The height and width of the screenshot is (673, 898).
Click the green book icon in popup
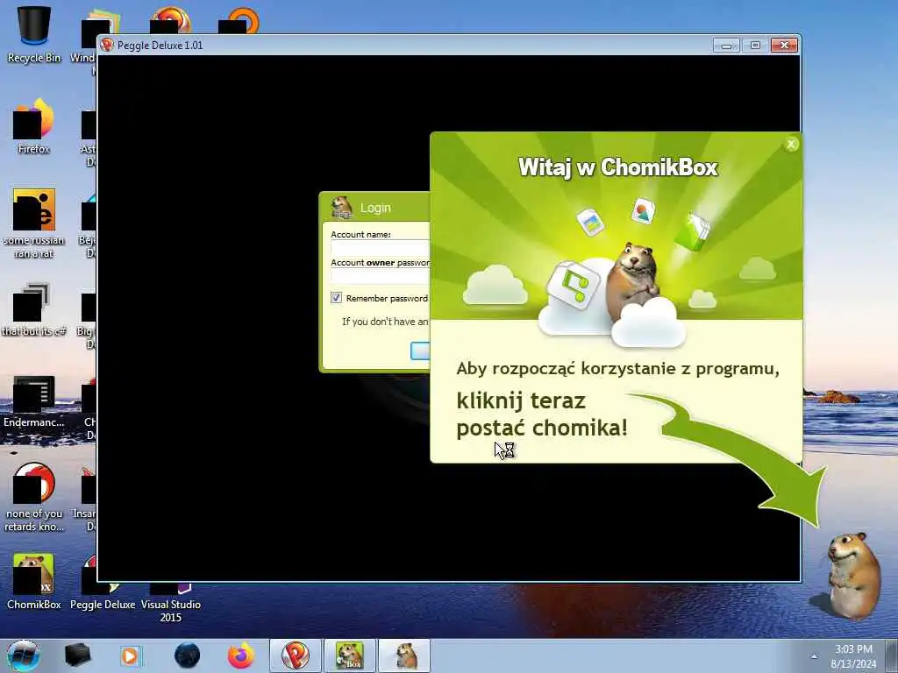[x=693, y=231]
